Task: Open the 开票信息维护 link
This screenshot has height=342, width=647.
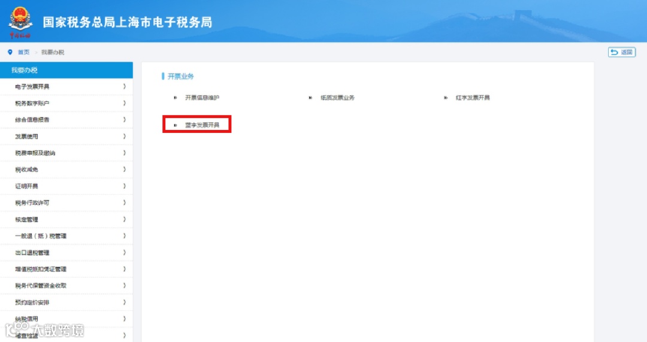Action: (202, 98)
